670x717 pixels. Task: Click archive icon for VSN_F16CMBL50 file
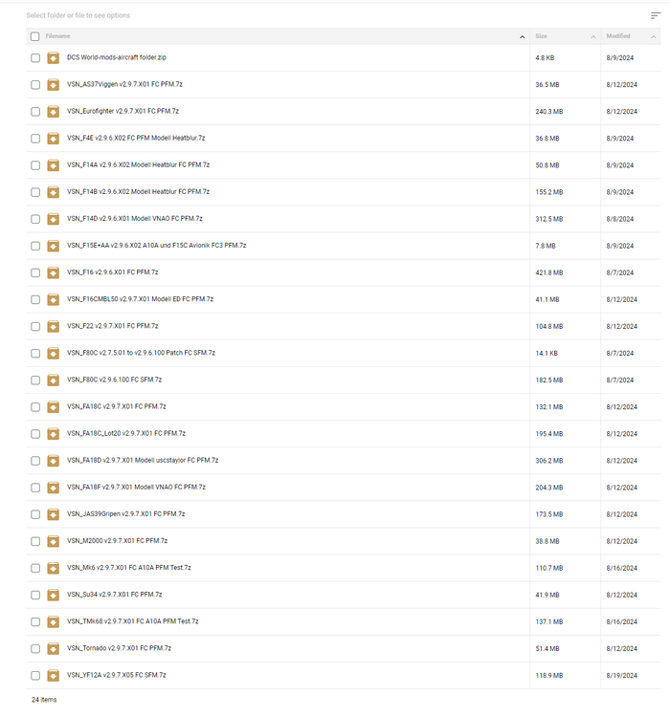[x=54, y=299]
